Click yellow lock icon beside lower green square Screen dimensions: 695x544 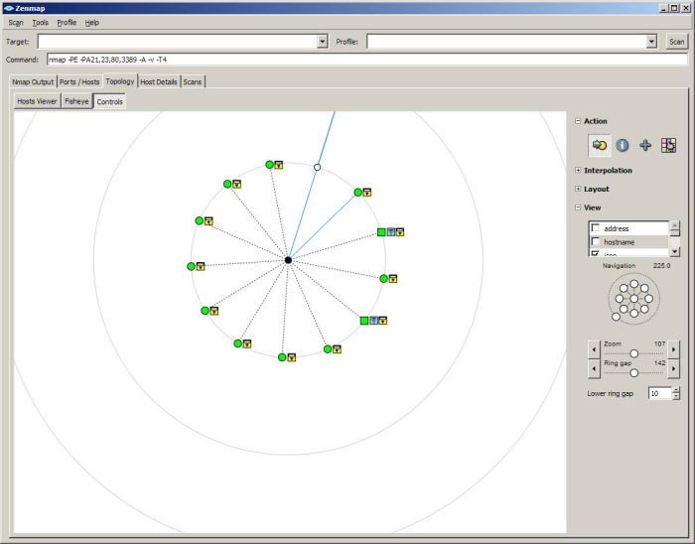click(x=383, y=321)
